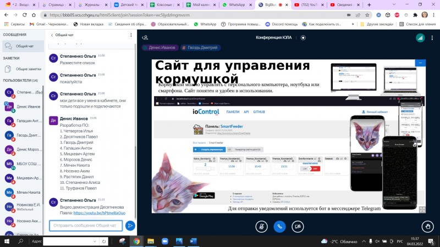
Task: Click the send message arrow button
Action: pyautogui.click(x=130, y=226)
